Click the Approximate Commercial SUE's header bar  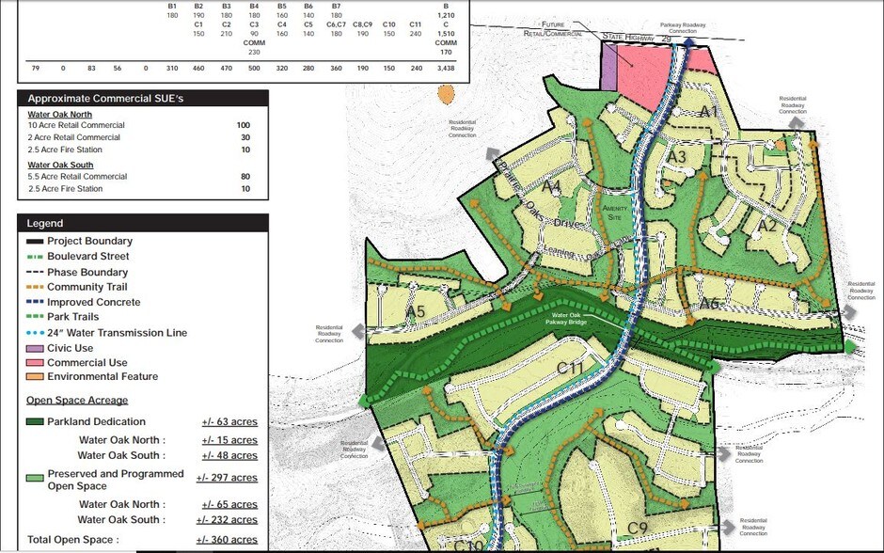point(143,98)
